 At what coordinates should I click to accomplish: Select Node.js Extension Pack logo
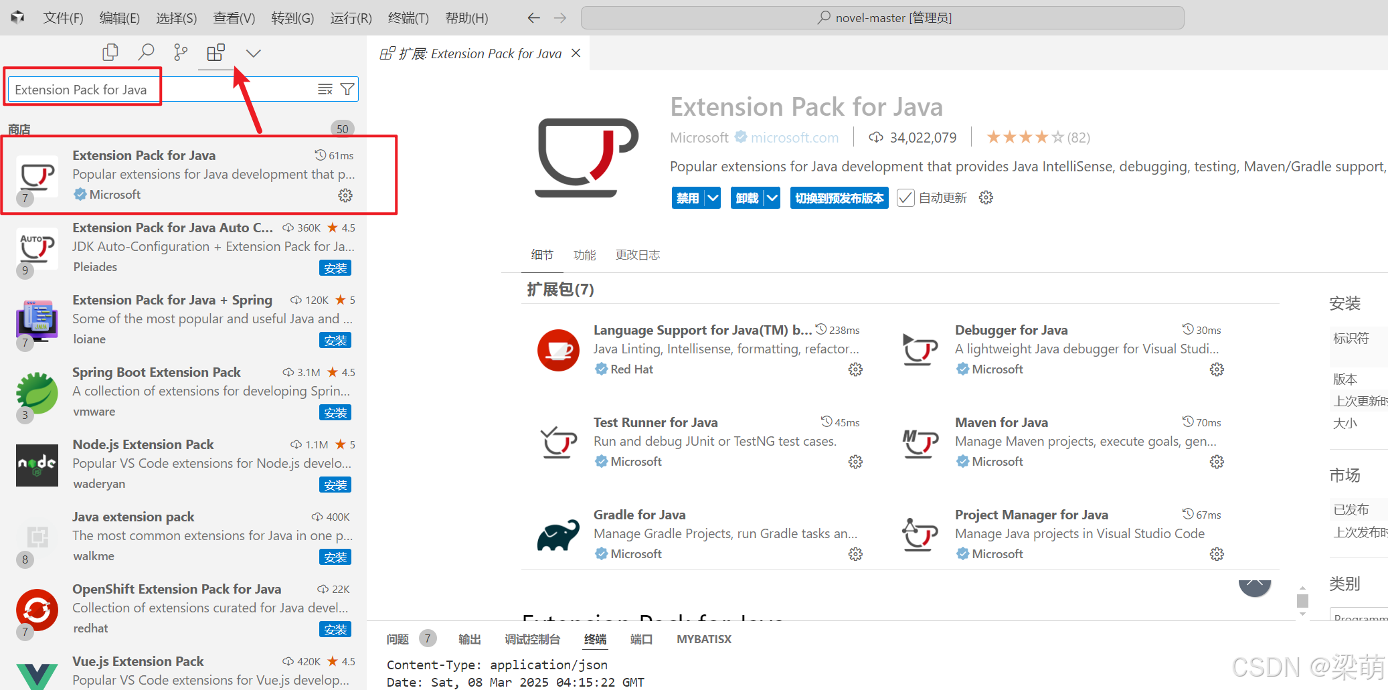(x=37, y=465)
